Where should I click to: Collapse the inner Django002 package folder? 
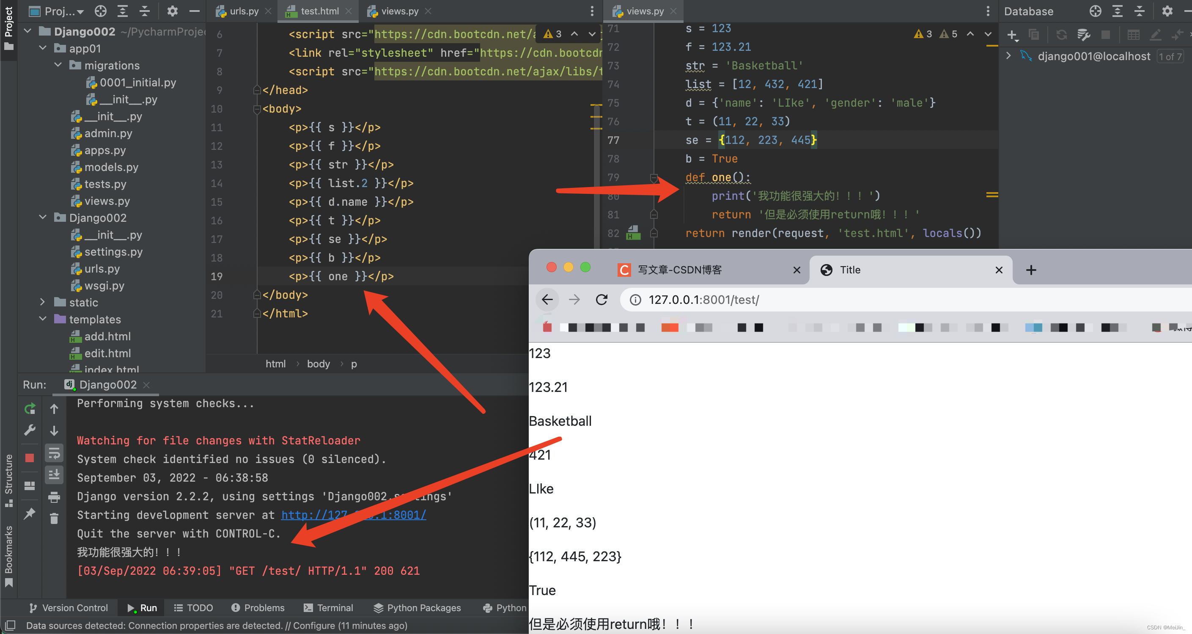(x=43, y=218)
